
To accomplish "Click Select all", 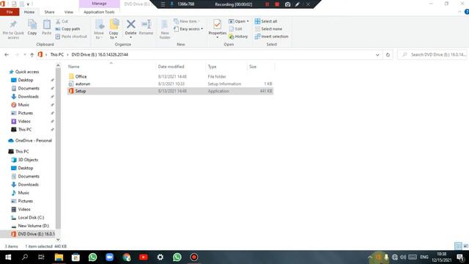I will coord(266,21).
